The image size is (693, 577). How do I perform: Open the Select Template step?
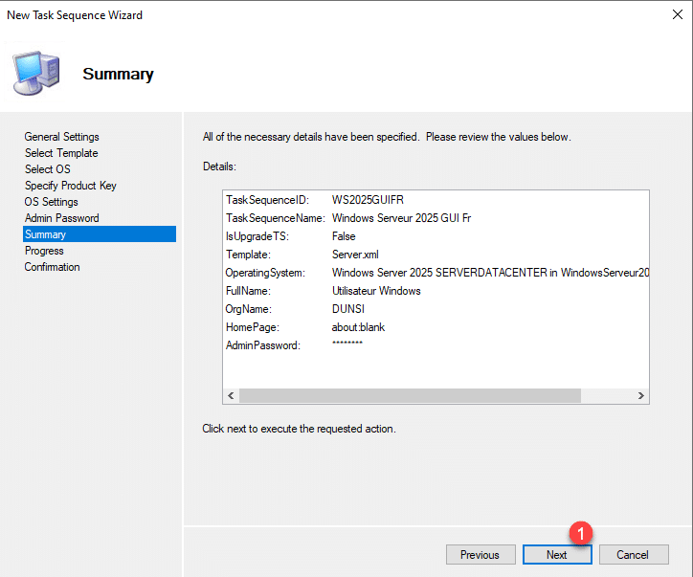[61, 153]
